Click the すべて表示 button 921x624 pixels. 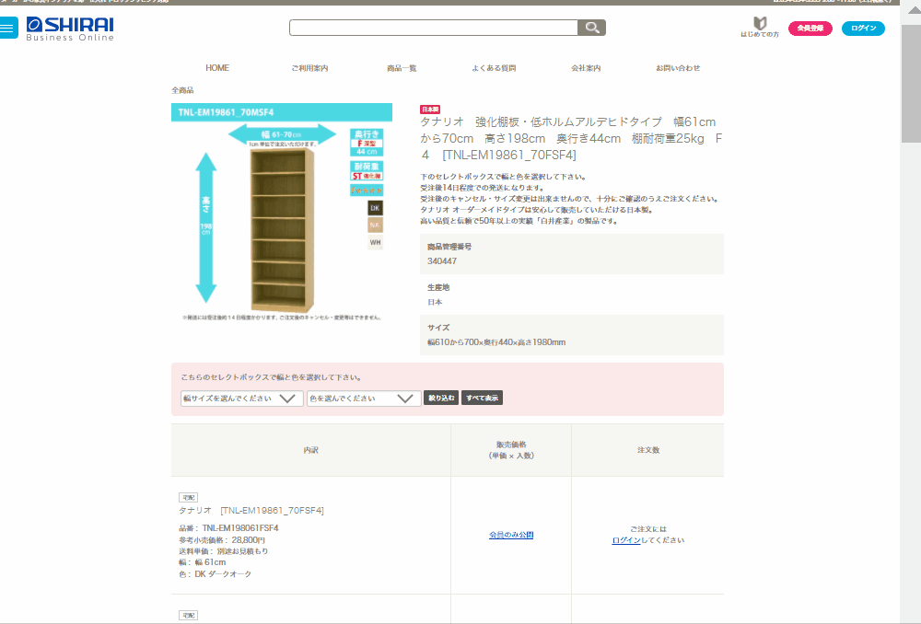coord(483,398)
